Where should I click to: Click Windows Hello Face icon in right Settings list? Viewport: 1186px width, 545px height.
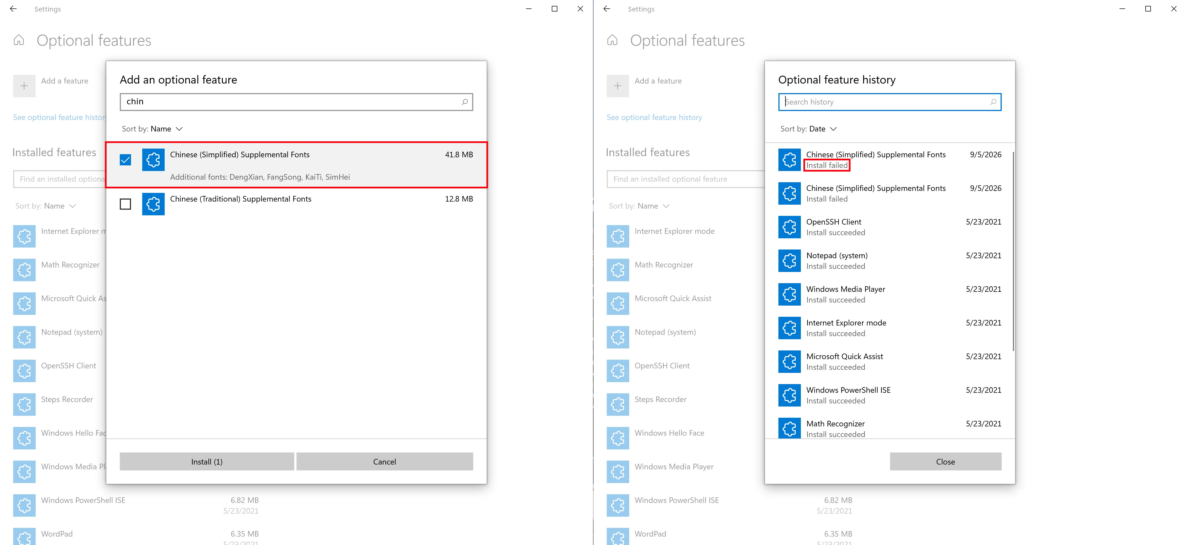[618, 438]
